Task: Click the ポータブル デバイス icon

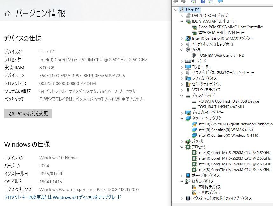Action: point(188,176)
